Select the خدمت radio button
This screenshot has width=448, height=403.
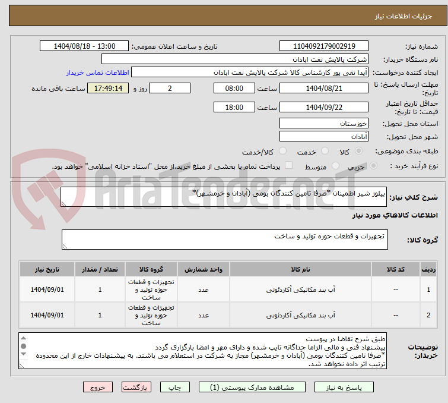[x=325, y=151]
